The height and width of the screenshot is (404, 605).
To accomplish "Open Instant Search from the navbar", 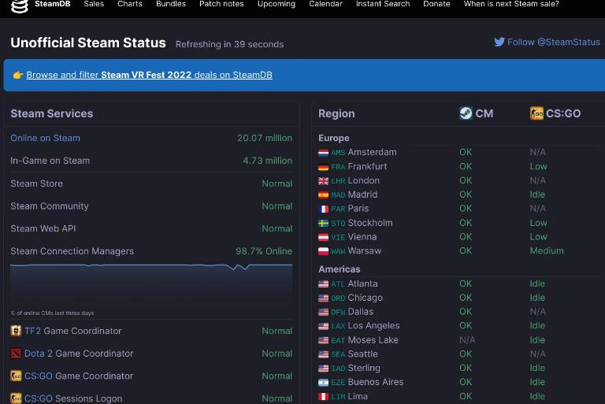I will [383, 4].
